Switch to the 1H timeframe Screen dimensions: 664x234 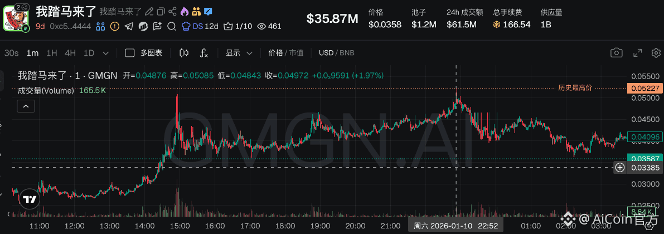click(52, 53)
